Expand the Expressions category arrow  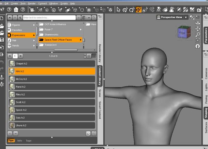tap(34, 35)
